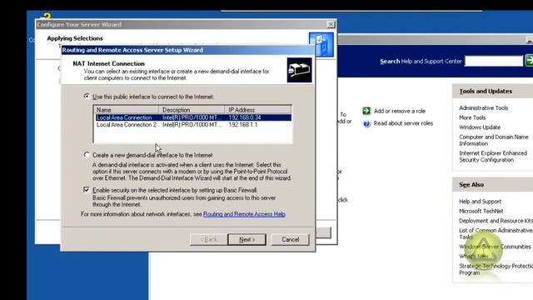Click the NAT network connection icon
The width and height of the screenshot is (533, 300).
(299, 70)
